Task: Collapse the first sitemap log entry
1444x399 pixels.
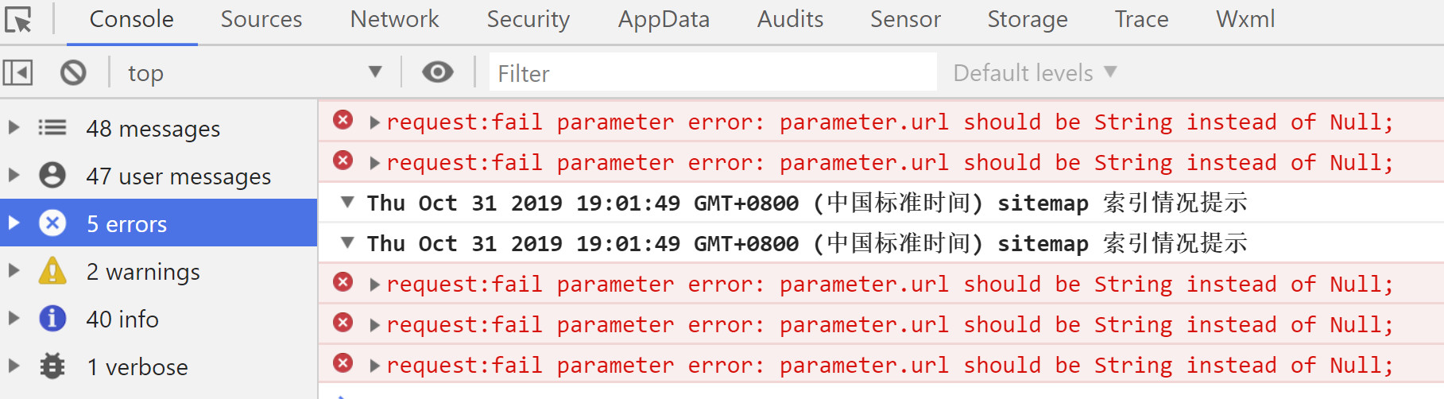Action: point(347,202)
